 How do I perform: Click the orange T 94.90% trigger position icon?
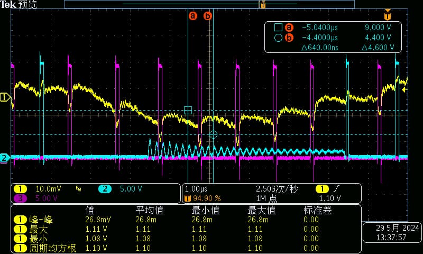[188, 198]
